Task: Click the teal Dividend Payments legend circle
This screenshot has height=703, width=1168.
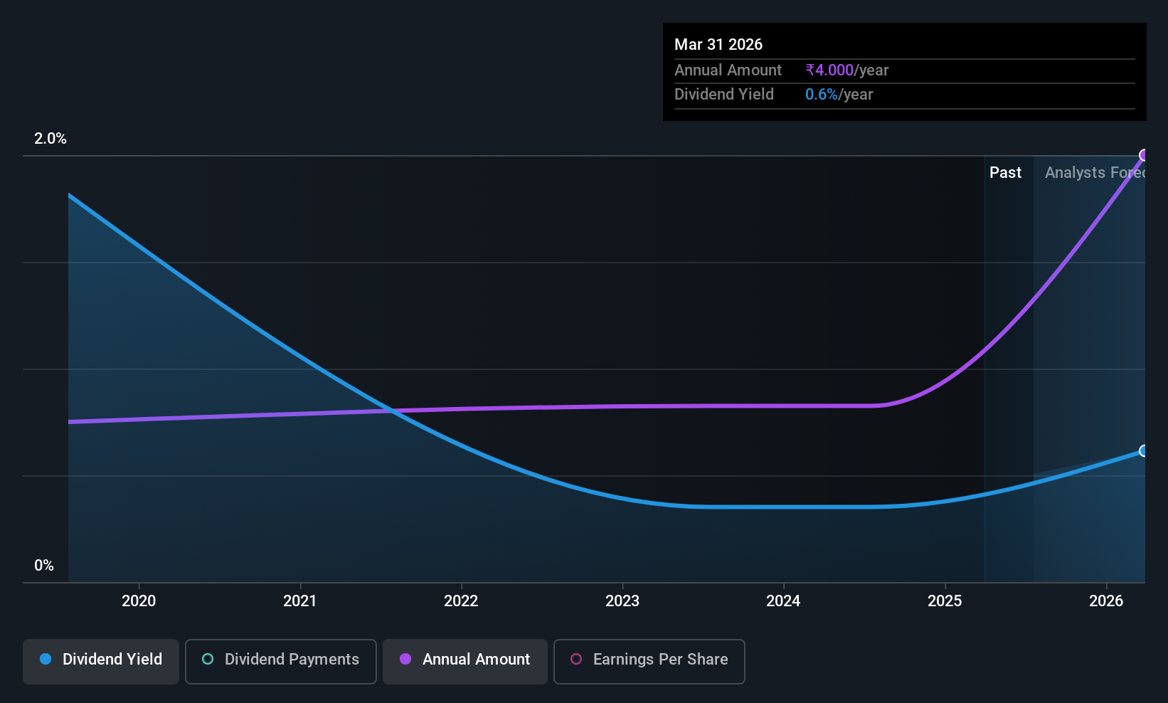Action: 208,659
